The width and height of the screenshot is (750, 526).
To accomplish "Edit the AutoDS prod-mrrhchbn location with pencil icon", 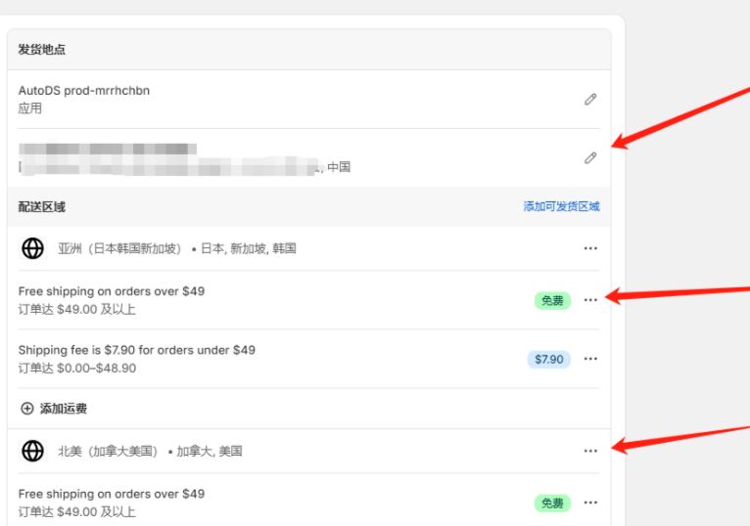I will pos(590,100).
